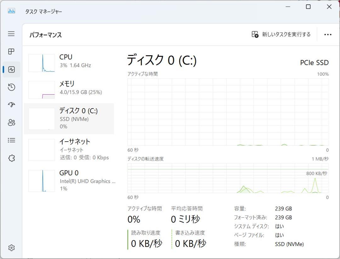The height and width of the screenshot is (259, 340).
Task: Click the 3% 1.64 GHz CPU text
Action: pos(75,65)
